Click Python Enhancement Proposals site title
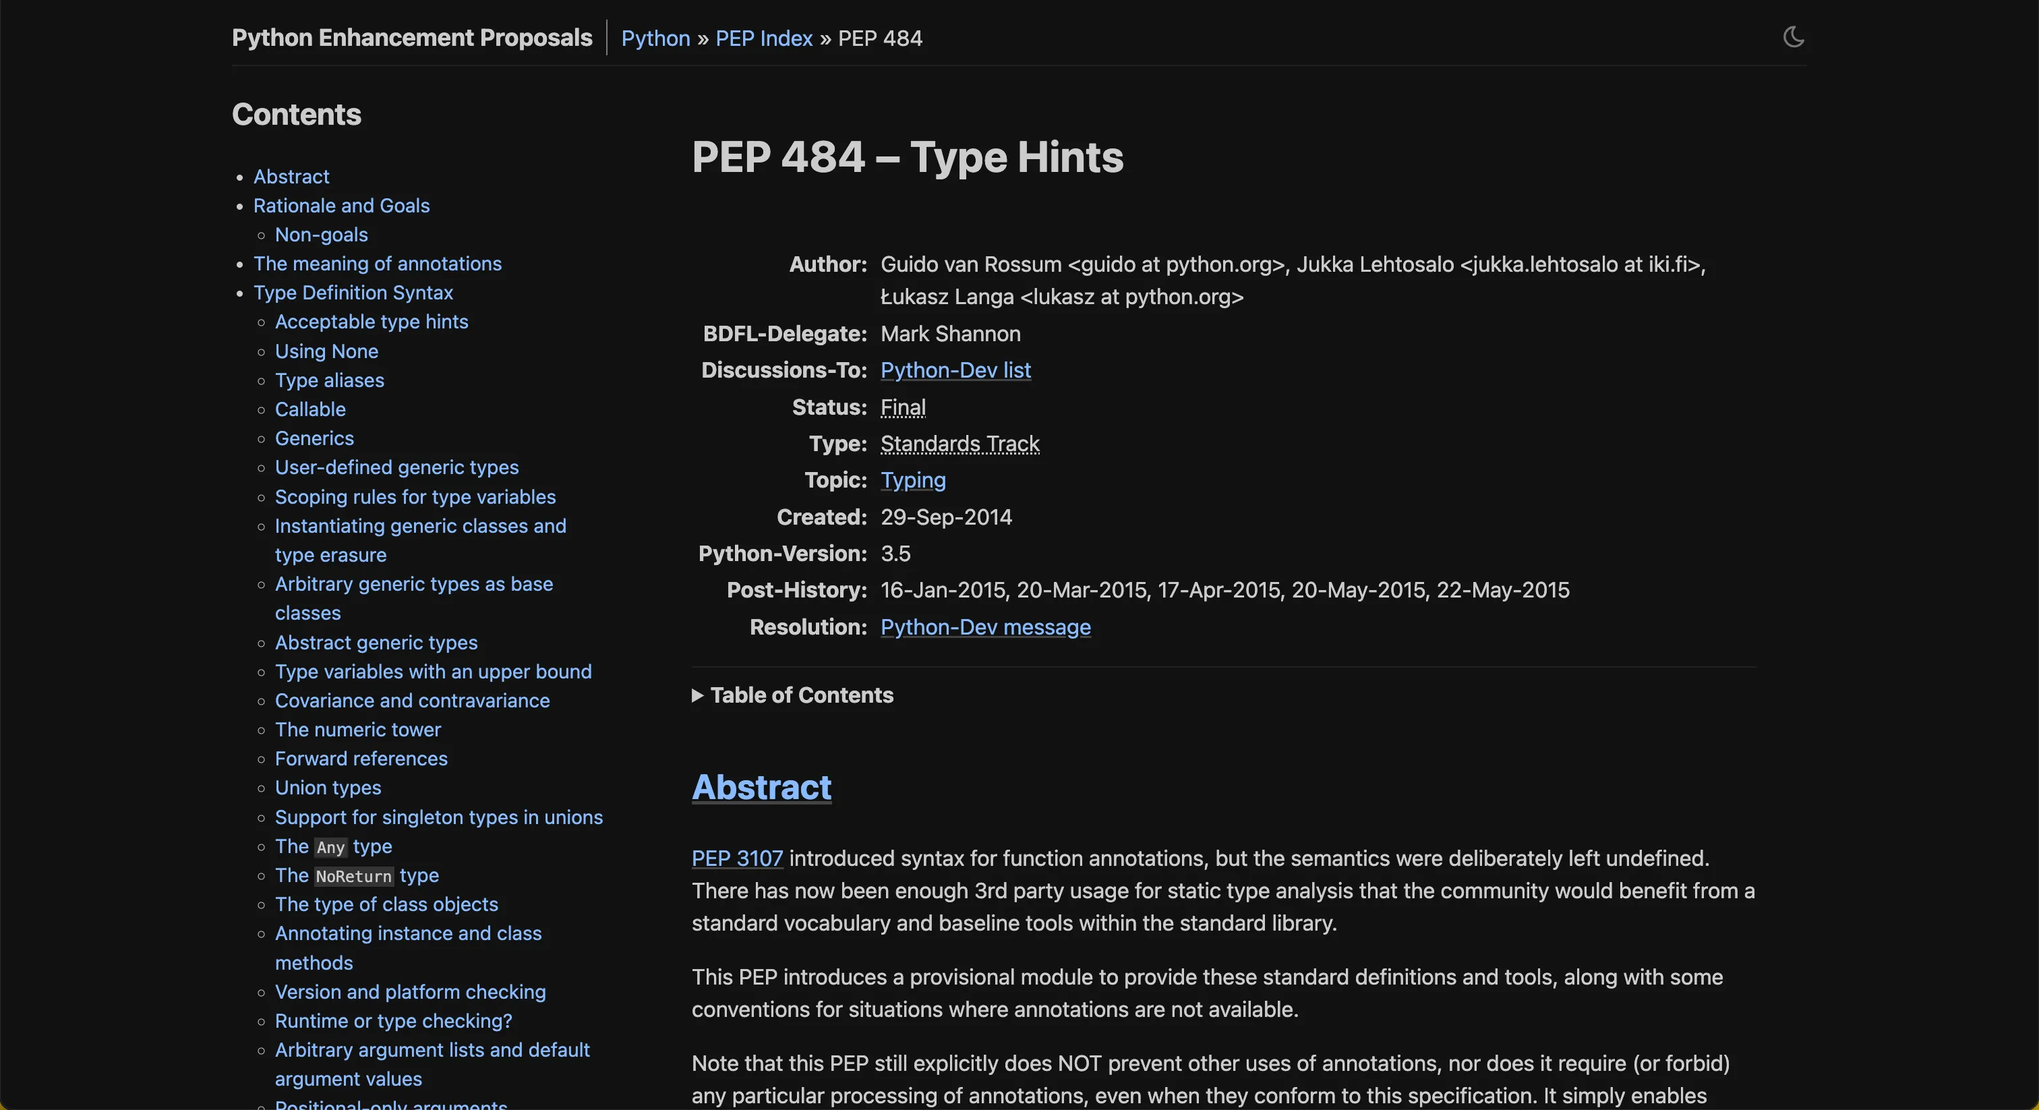Image resolution: width=2039 pixels, height=1110 pixels. (x=411, y=38)
